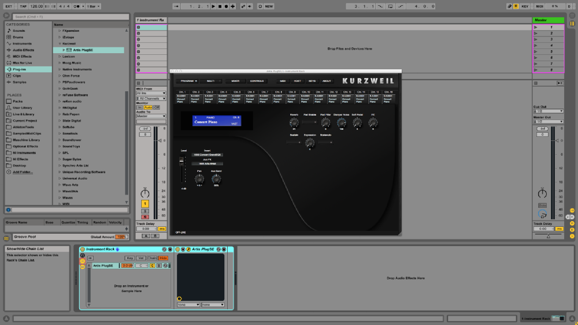Viewport: 578px width, 325px height.
Task: Set track Monitor to Off
Action: pyautogui.click(x=157, y=107)
